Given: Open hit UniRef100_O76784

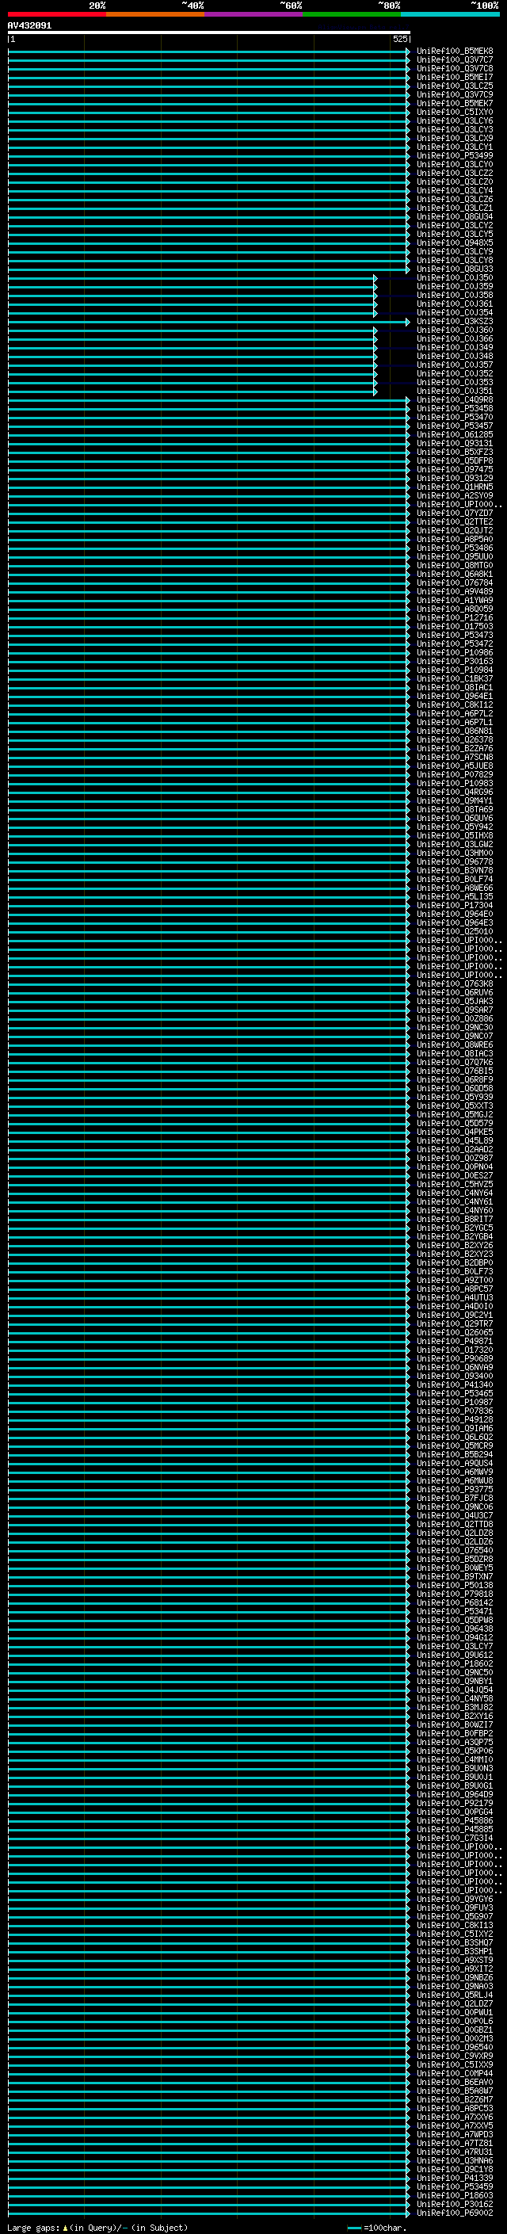Looking at the screenshot, I should [x=454, y=582].
